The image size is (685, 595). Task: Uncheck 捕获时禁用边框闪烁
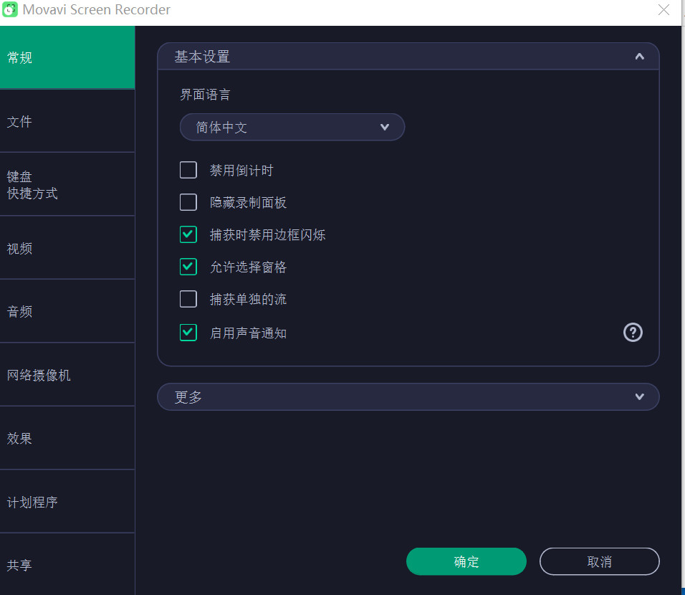point(188,234)
